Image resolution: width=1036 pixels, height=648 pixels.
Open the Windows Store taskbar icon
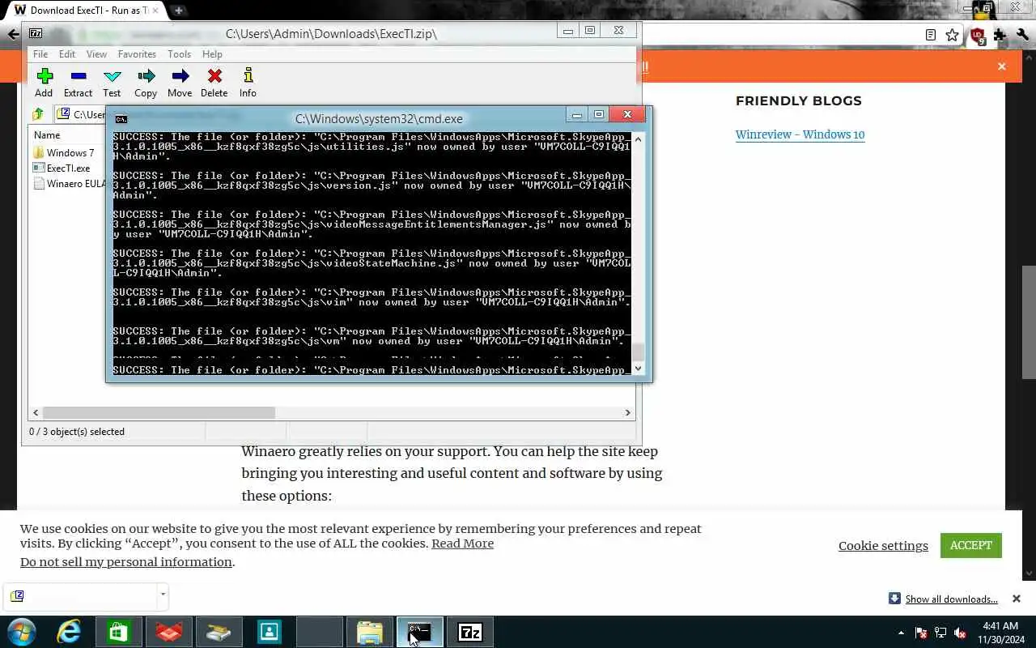[x=119, y=632]
